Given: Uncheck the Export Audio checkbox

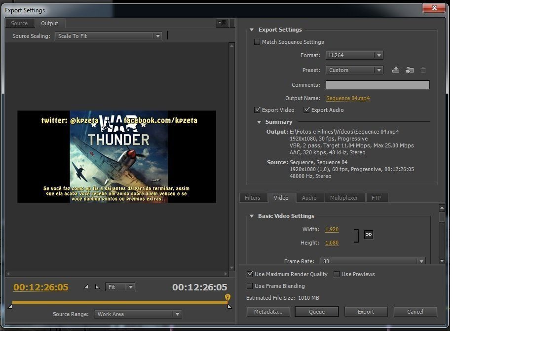Looking at the screenshot, I should (306, 110).
